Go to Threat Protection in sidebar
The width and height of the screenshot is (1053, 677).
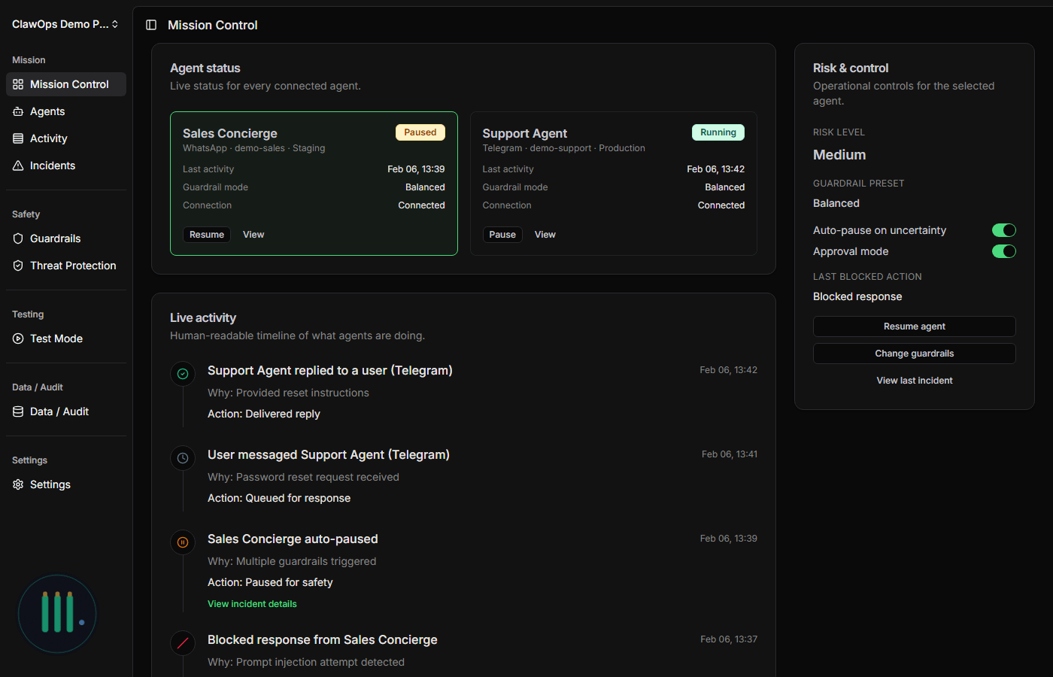(72, 266)
